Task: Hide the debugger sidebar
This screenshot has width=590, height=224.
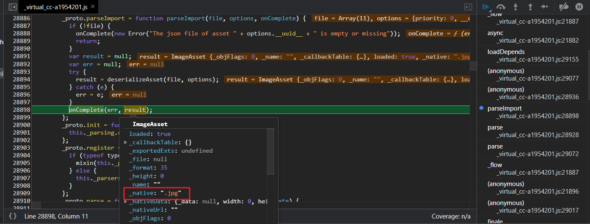Action: coord(468,7)
